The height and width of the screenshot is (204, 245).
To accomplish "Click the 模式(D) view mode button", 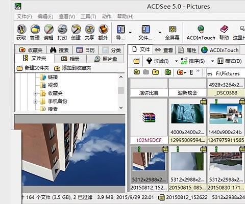I will (230, 61).
